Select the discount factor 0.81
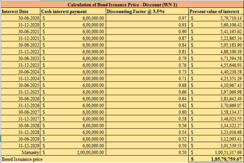 (x=147, y=52)
